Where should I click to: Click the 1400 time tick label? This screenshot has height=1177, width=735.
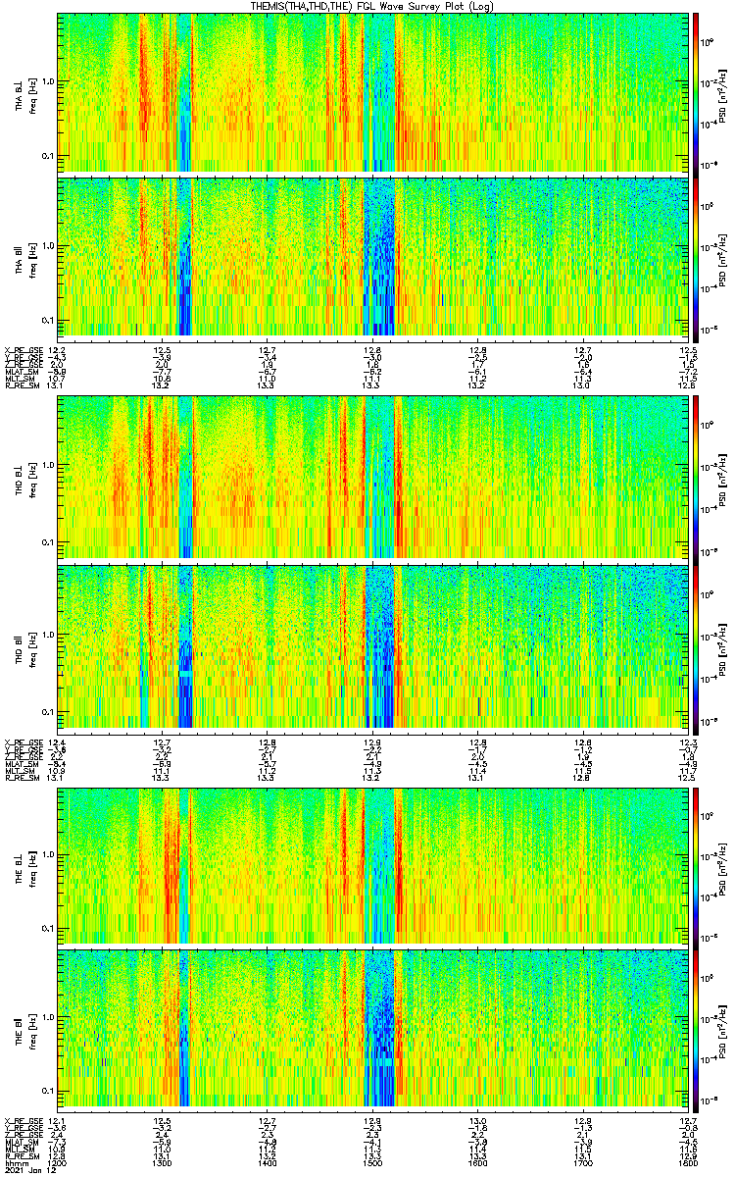click(x=269, y=1161)
